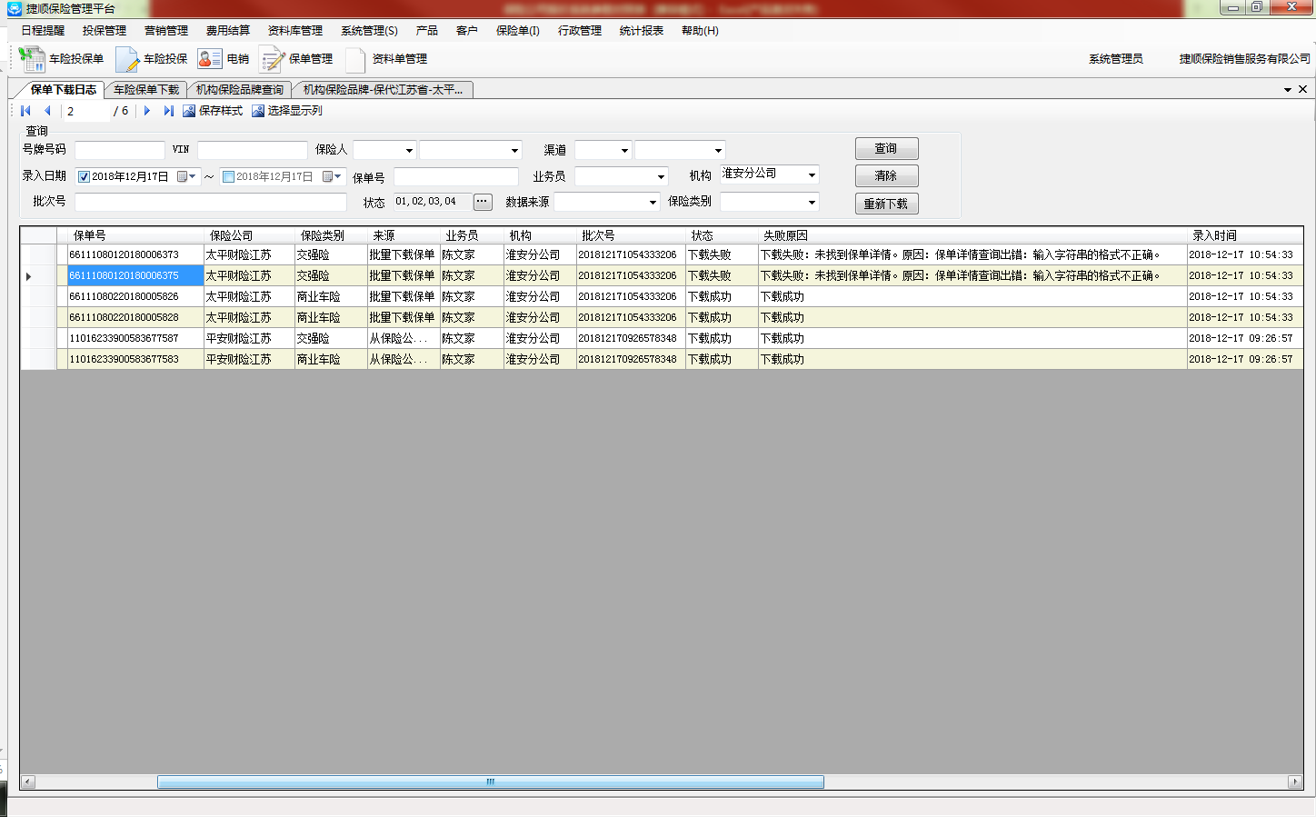Switch to the 机构保险品牌查询 tab

(x=240, y=90)
